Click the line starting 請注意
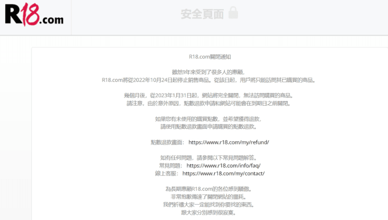Screen dimensions: 388x220 click(x=209, y=104)
